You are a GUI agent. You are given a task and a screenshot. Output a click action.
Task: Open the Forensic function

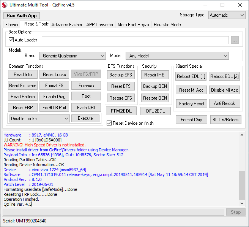(86, 86)
